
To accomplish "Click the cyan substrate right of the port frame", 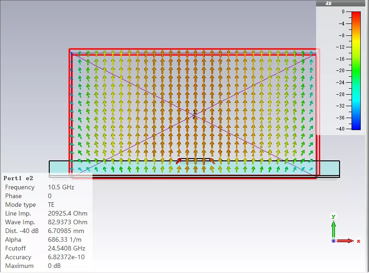I will pos(329,168).
